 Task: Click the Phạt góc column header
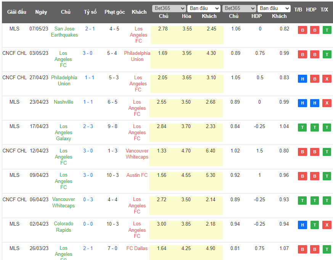click(114, 12)
